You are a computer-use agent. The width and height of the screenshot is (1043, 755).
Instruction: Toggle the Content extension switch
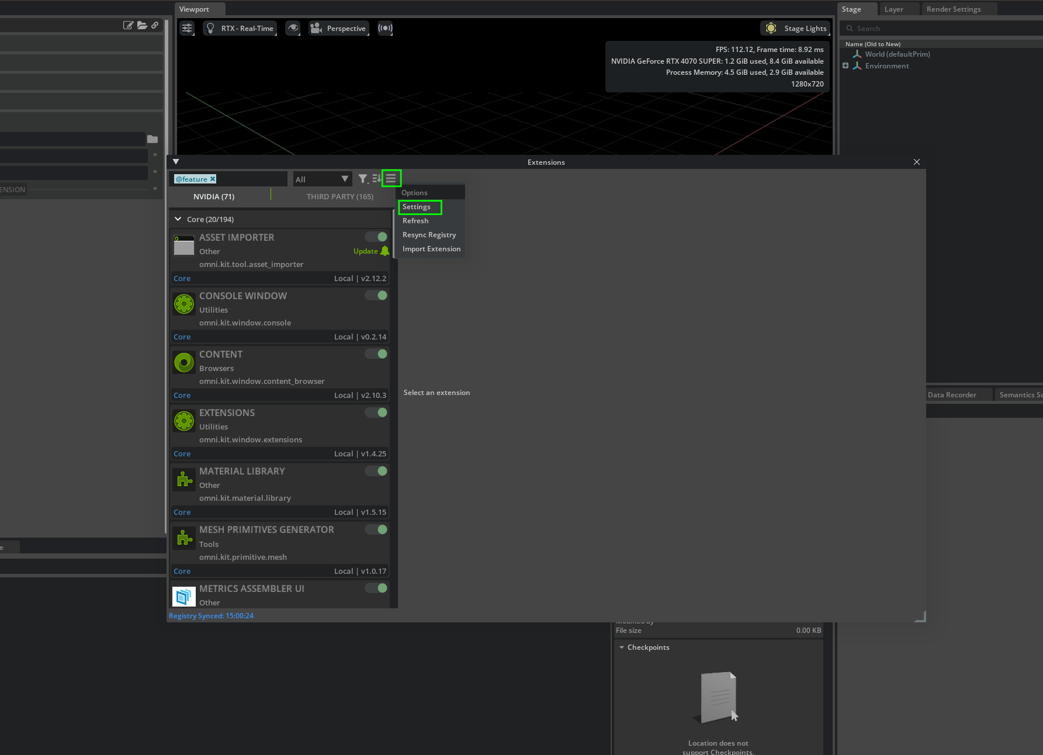pos(376,354)
